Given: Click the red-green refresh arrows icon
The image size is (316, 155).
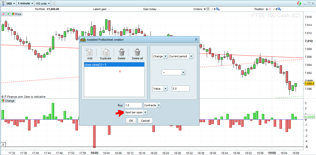Looking at the screenshot, I should tap(299, 3).
